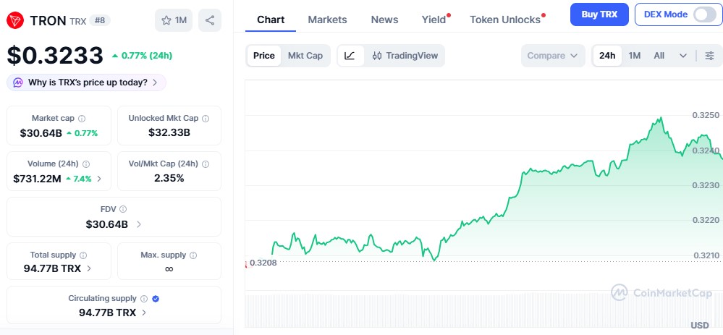The image size is (723, 335).
Task: Click the USD currency label under chart
Action: (700, 326)
